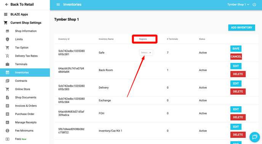Click the Invoices & Orders list icon
Viewport: 262px width, 144px height.
tap(7, 106)
